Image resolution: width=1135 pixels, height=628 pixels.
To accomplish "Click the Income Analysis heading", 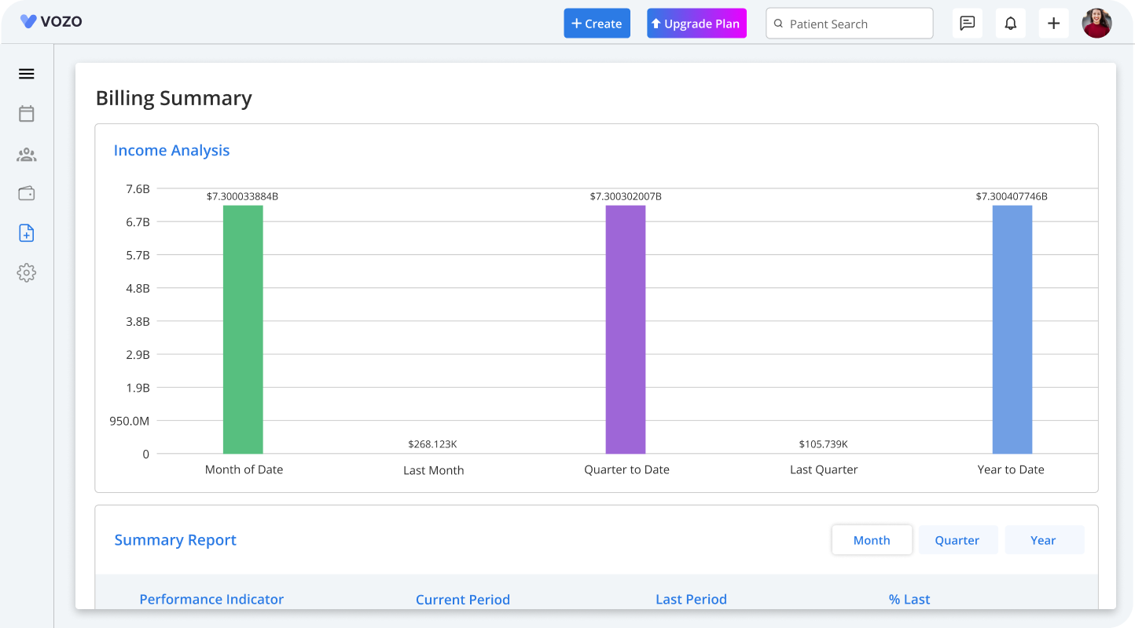I will [x=171, y=151].
